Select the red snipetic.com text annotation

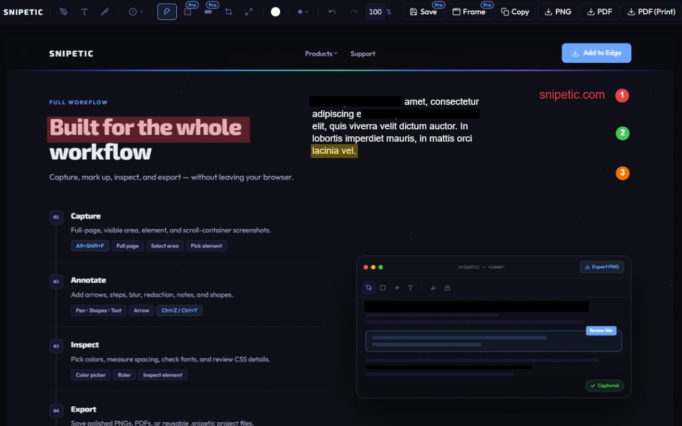[x=572, y=95]
